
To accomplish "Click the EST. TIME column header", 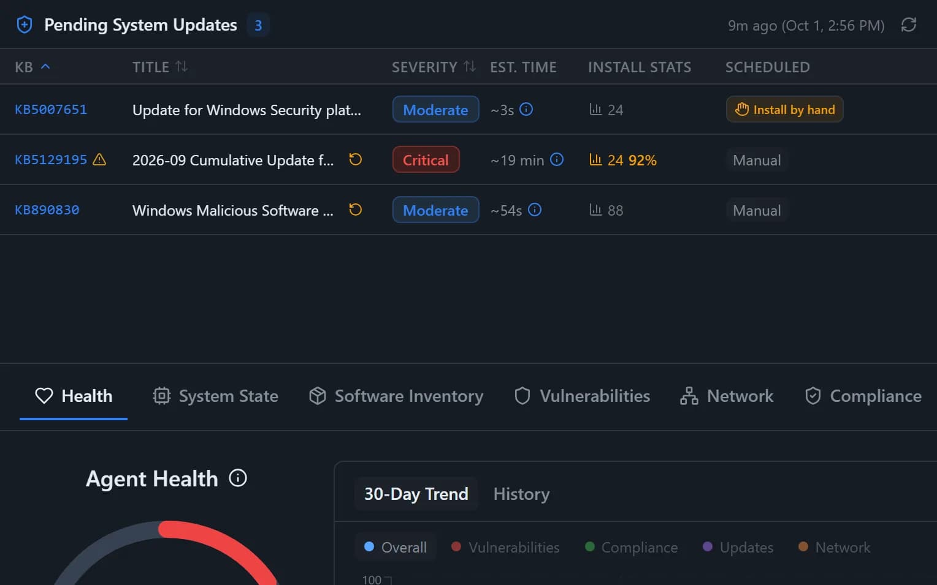I will pos(523,67).
